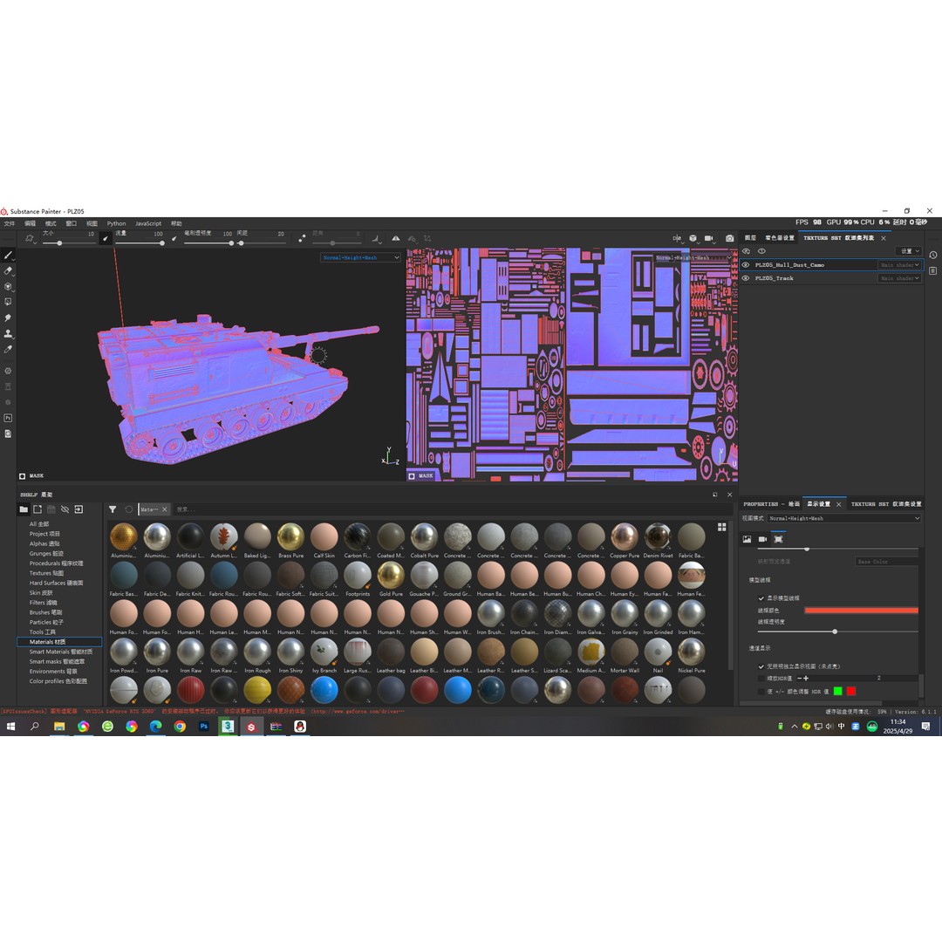Open the Base Color channel dropdown
942x942 pixels.
pyautogui.click(x=886, y=562)
